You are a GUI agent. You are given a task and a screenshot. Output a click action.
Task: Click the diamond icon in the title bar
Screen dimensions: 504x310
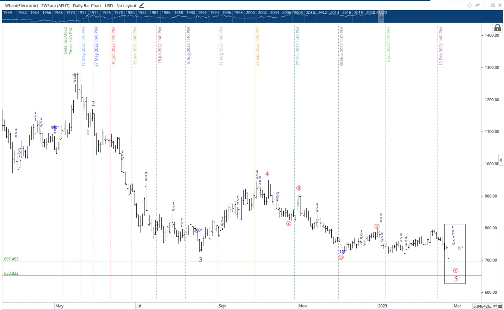[470, 5]
